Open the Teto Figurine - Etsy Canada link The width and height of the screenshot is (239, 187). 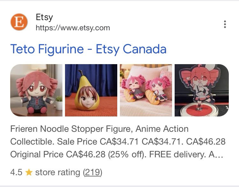coord(88,49)
